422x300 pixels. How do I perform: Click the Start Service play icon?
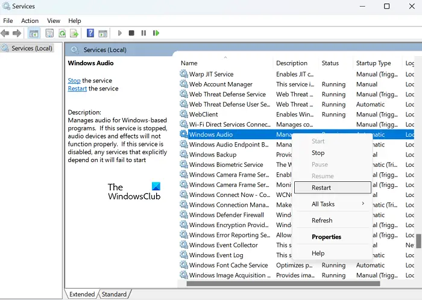[x=120, y=33]
